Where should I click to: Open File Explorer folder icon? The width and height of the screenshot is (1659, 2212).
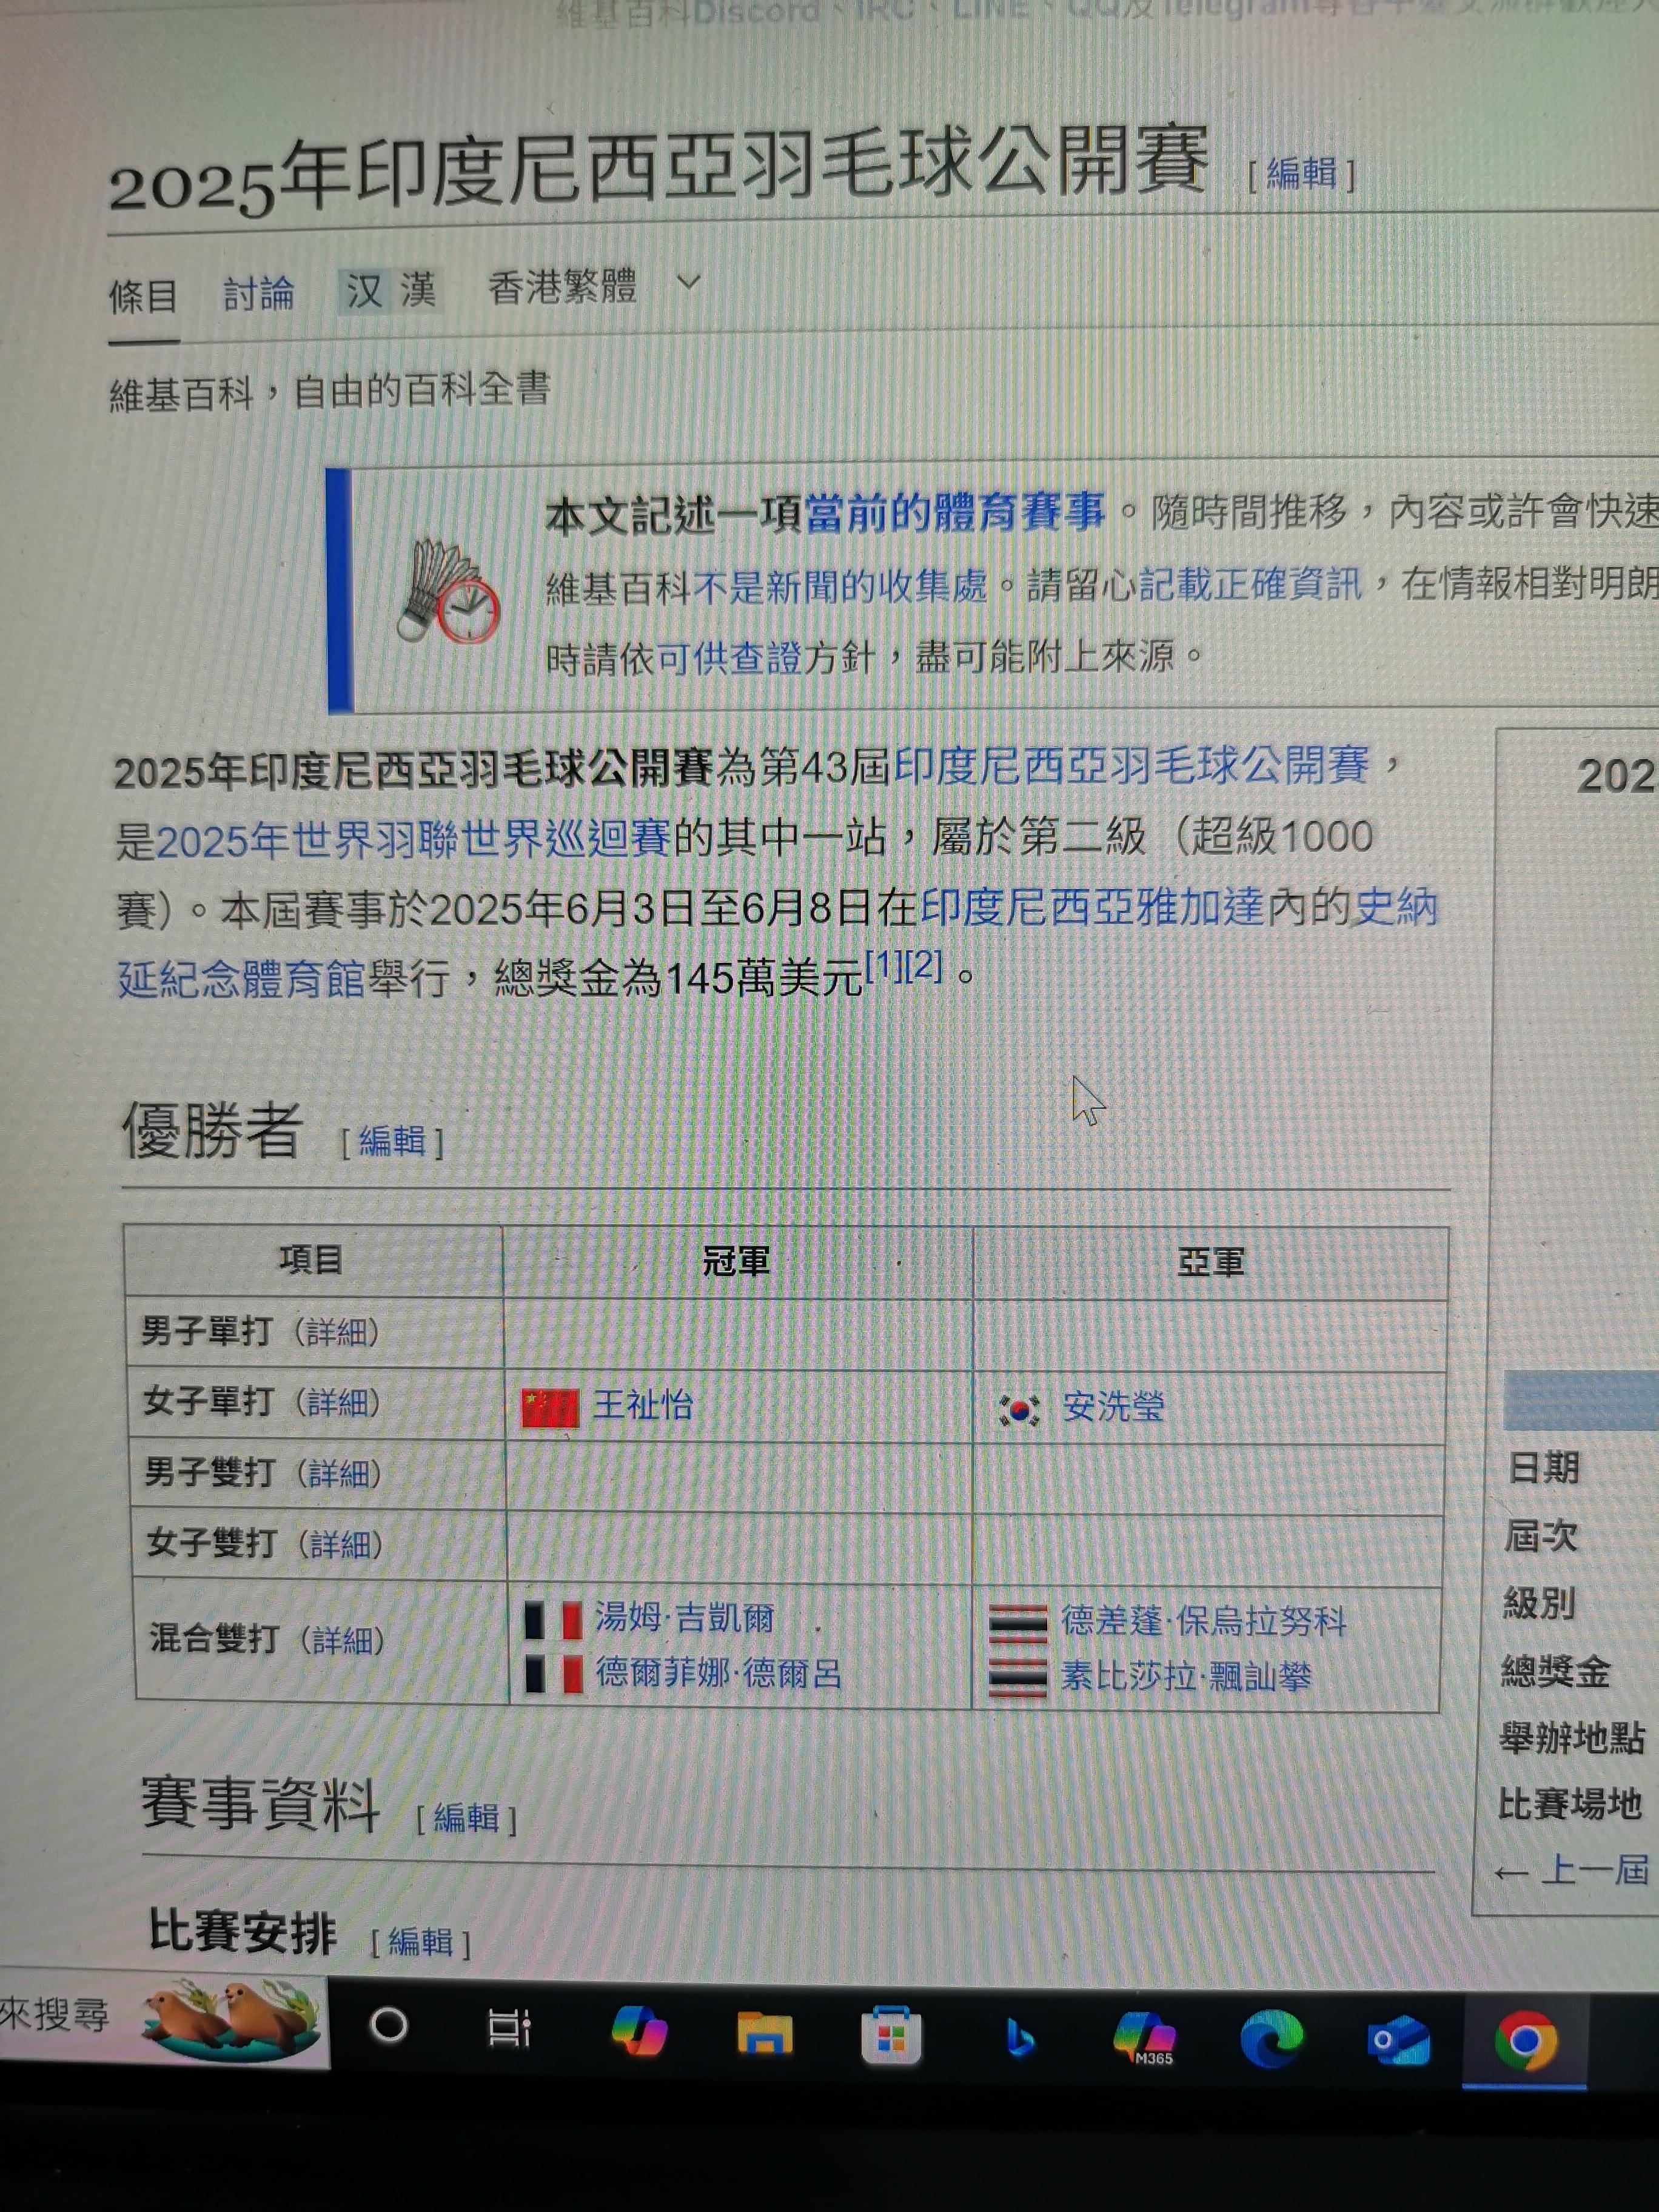point(765,2034)
